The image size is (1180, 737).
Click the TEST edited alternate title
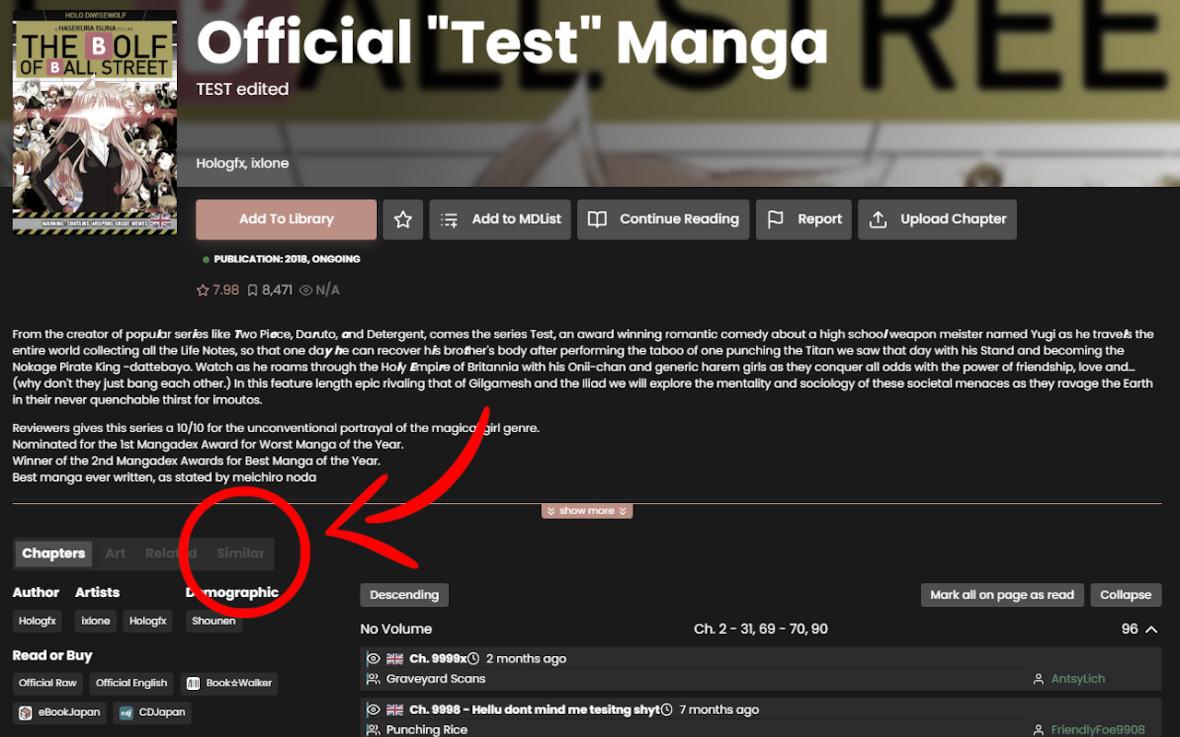point(242,89)
